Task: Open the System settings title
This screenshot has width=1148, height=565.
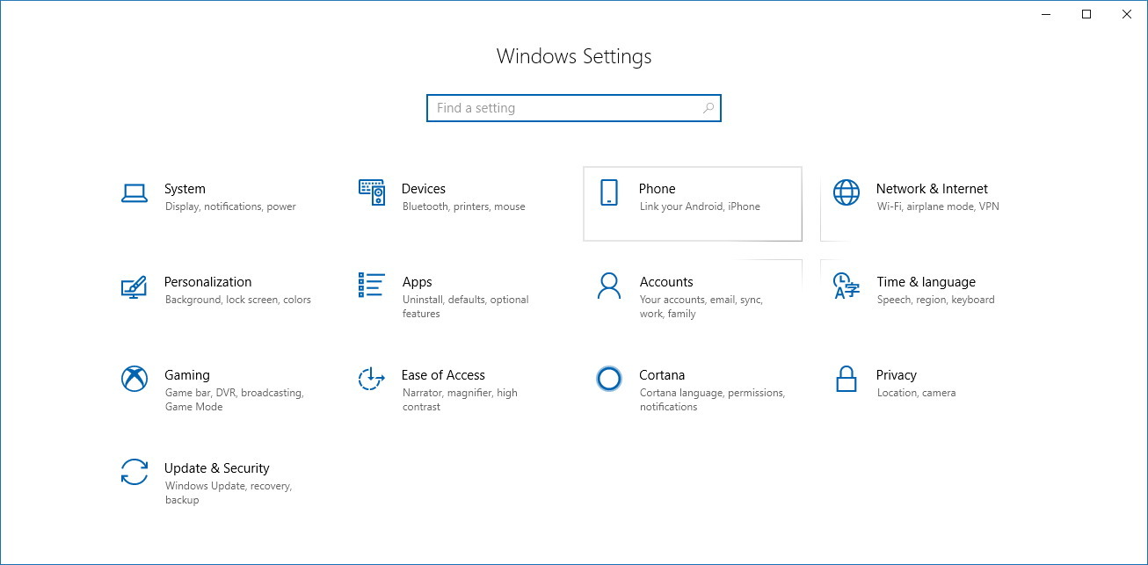Action: click(185, 189)
